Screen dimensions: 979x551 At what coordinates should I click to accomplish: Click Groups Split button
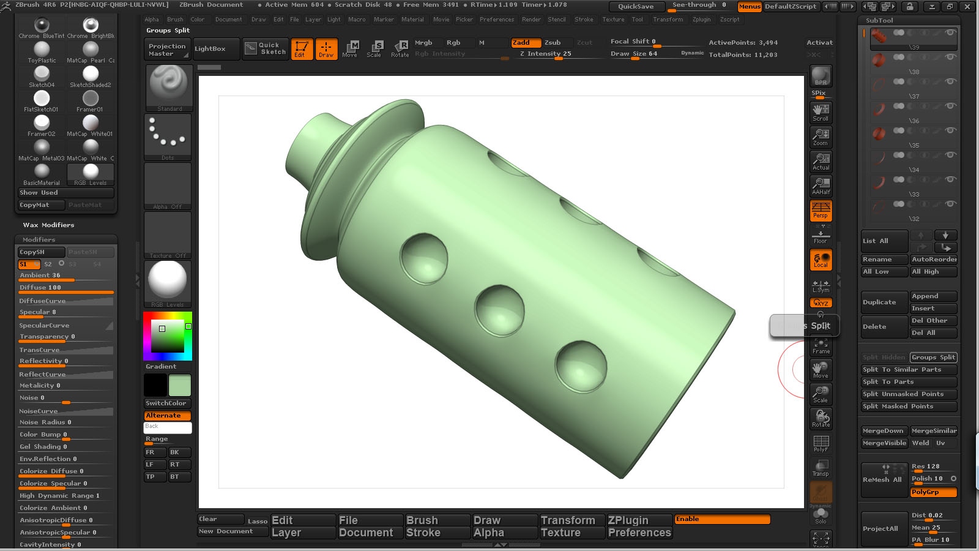933,358
